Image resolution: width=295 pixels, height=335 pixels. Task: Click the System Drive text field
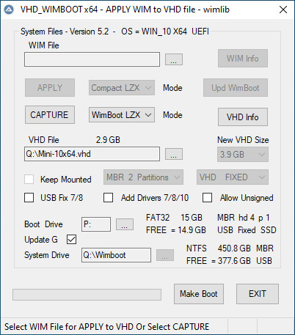(x=116, y=255)
